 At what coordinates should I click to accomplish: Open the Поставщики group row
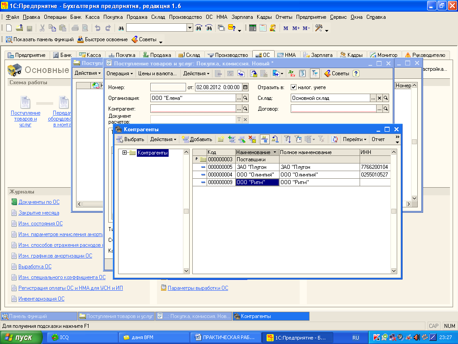(292, 159)
